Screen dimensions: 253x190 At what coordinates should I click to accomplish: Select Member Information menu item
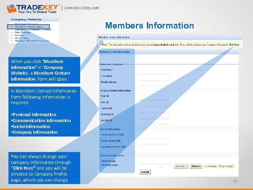(x=29, y=27)
